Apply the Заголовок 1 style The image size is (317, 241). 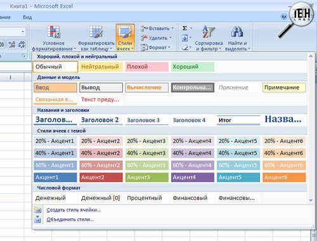click(55, 120)
